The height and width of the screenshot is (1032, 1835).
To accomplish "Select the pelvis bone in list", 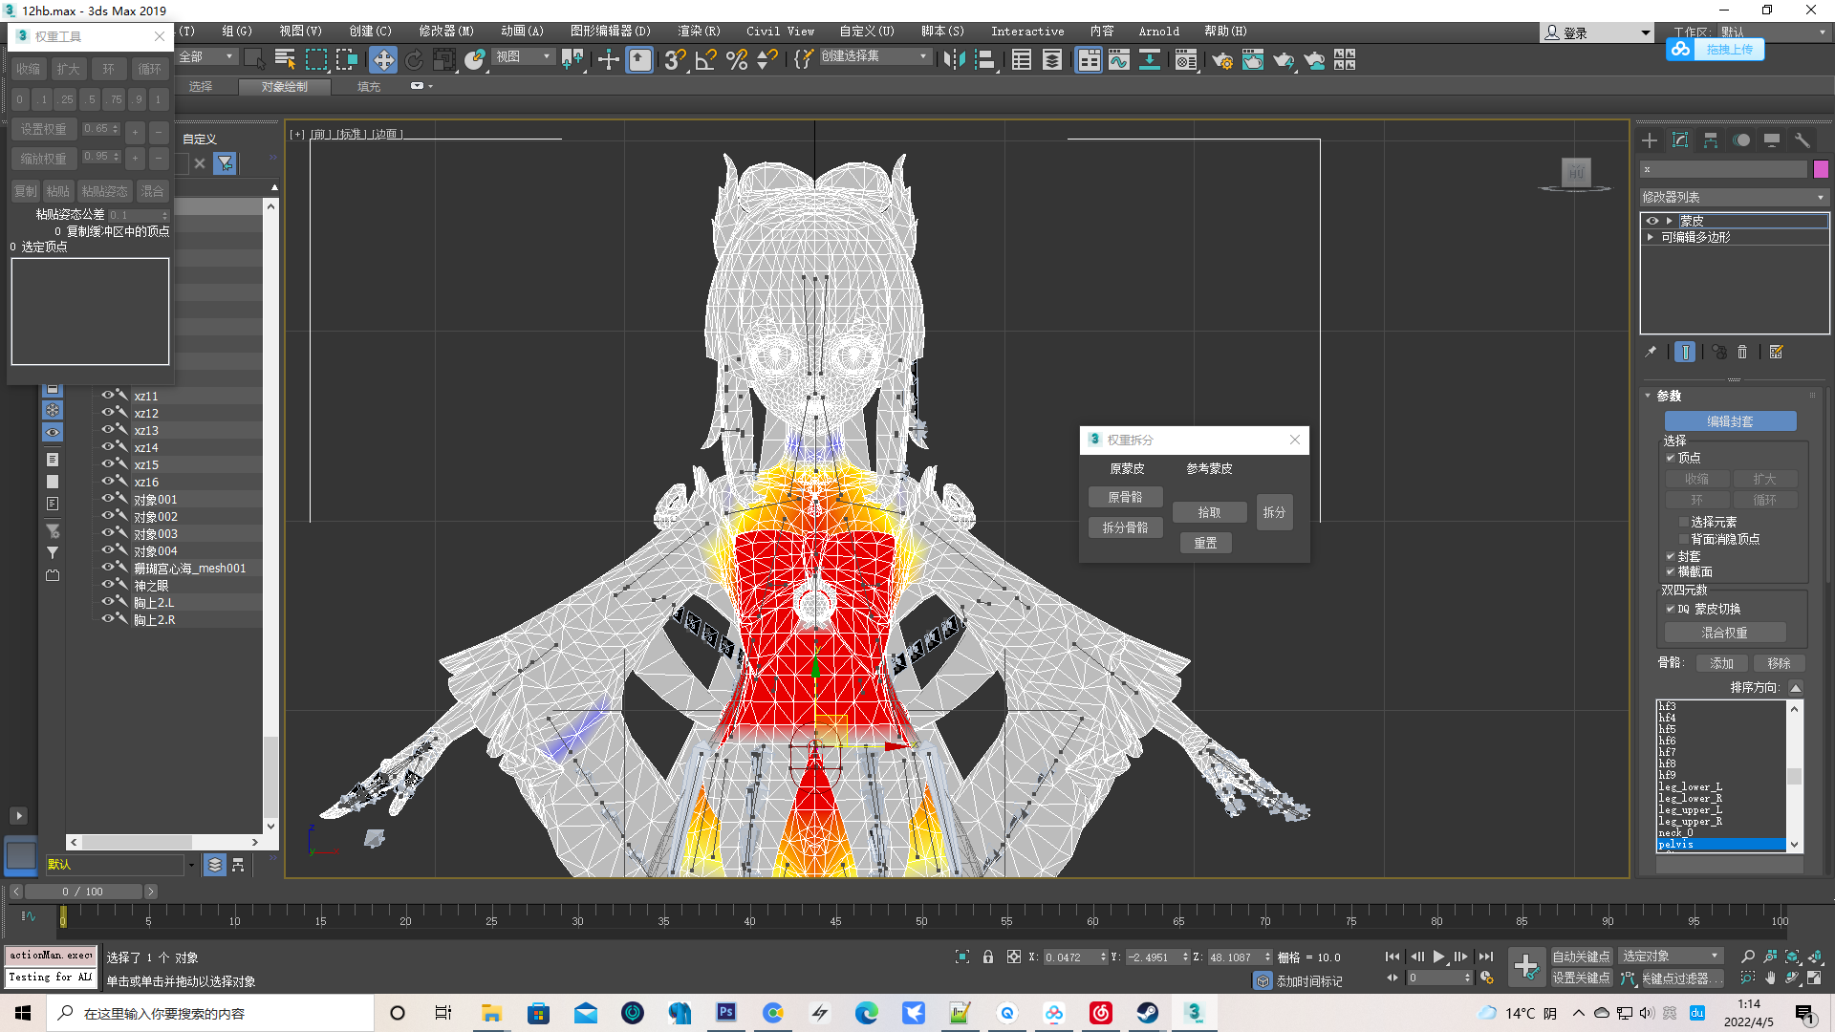I will pos(1720,845).
